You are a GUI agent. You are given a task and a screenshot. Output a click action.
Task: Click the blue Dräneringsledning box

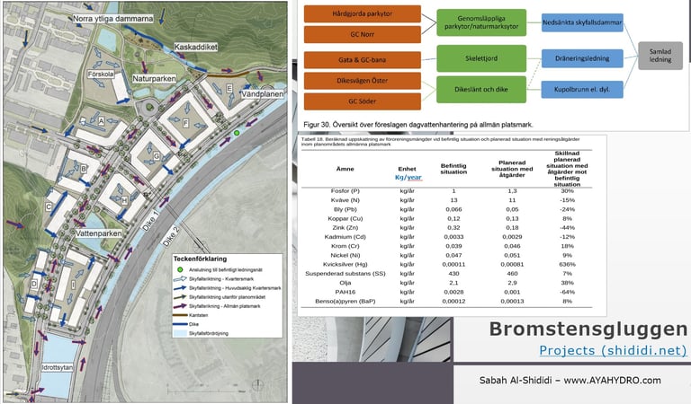(x=582, y=58)
